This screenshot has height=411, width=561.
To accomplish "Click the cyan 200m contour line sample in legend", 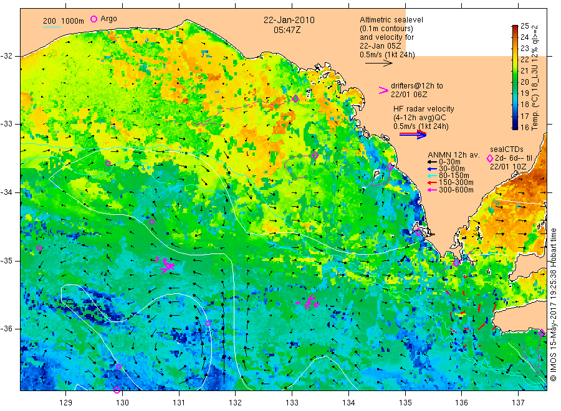I will point(52,27).
